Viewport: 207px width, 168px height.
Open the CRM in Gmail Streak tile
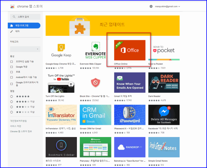(95, 115)
